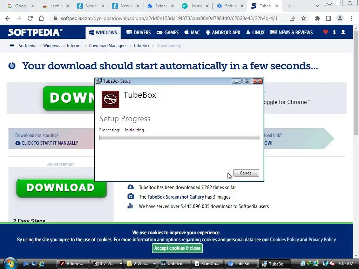Screen dimensions: 359x269
Task: Open the Mac section
Action: point(192,33)
